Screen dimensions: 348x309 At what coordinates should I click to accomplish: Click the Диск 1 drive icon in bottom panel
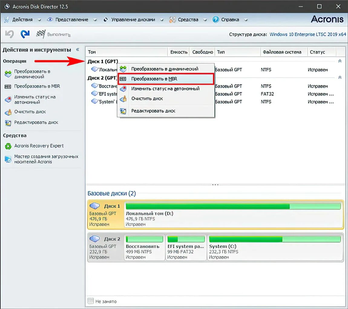tap(95, 205)
